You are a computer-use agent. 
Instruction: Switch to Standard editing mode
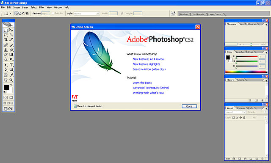click(x=6, y=97)
